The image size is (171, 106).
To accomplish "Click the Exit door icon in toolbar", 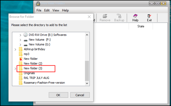I will 149,16.
